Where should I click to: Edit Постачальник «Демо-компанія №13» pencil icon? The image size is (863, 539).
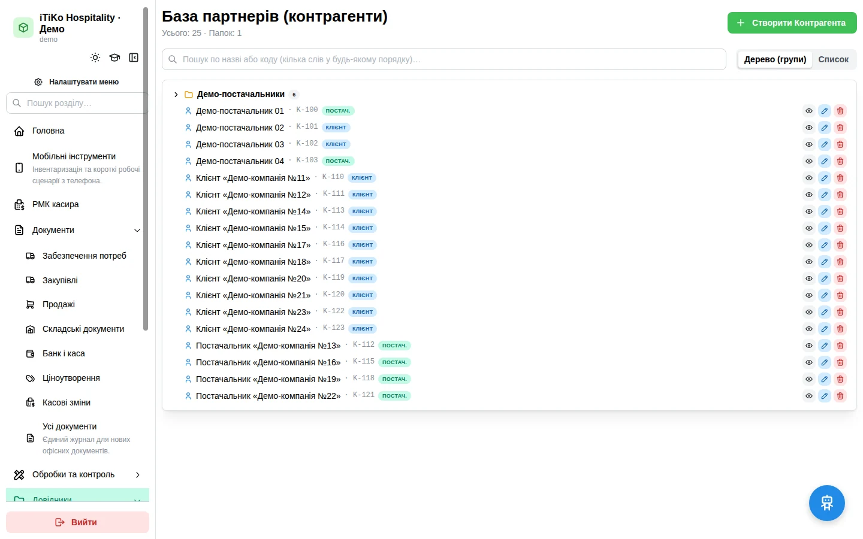tap(825, 346)
